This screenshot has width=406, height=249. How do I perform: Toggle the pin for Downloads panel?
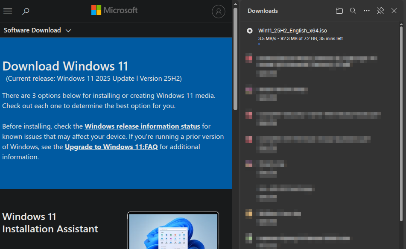(x=380, y=11)
